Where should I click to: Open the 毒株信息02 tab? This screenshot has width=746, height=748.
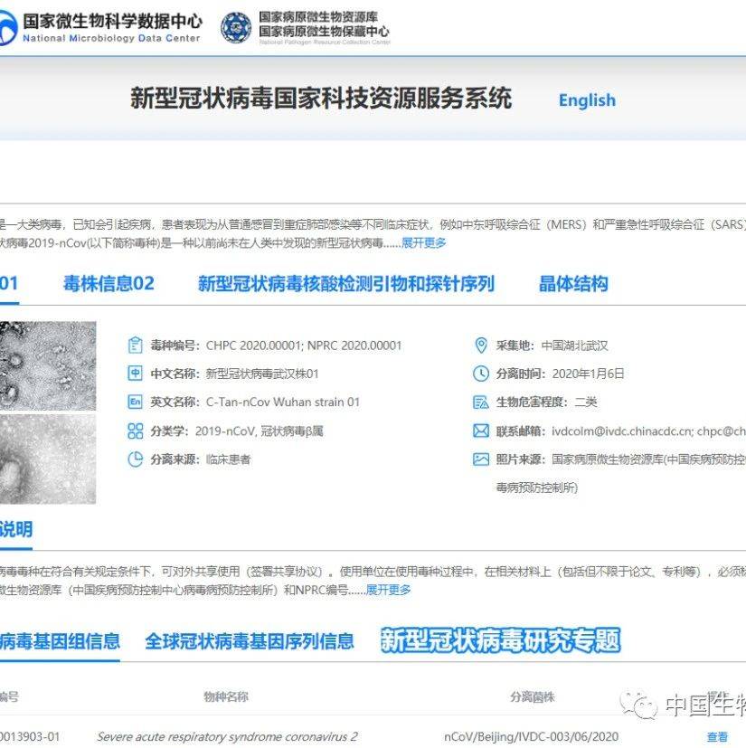109,284
